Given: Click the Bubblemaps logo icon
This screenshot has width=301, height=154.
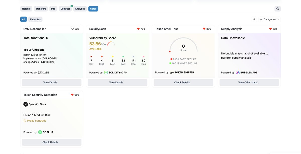Looking at the screenshot, I should [238, 72].
